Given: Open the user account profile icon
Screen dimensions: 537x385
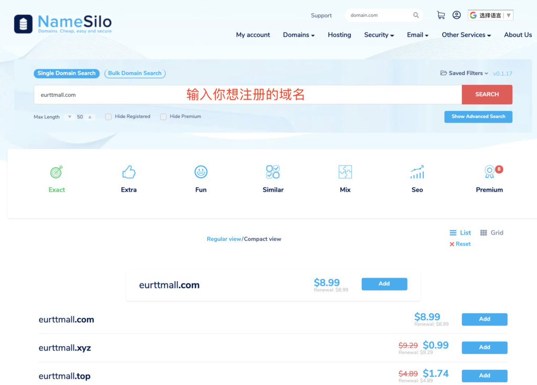Looking at the screenshot, I should coord(457,15).
